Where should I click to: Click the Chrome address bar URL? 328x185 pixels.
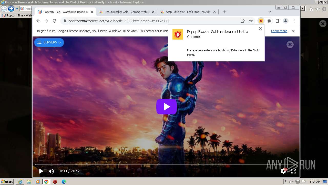point(119,21)
